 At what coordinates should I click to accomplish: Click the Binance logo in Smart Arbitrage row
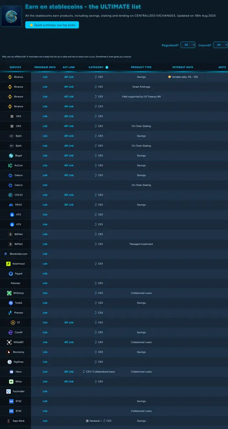10,87
